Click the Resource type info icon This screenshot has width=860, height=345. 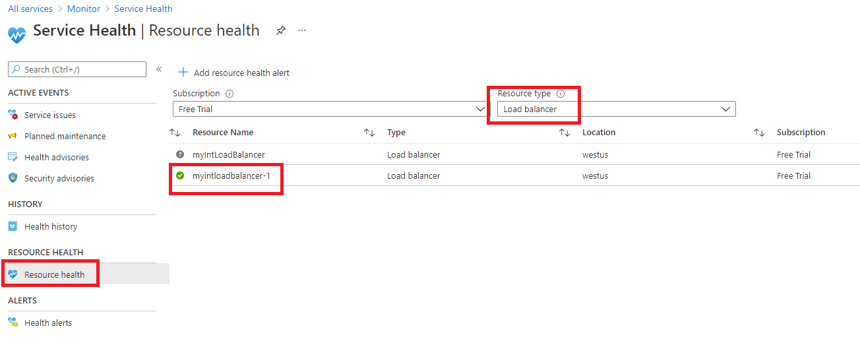click(x=561, y=94)
